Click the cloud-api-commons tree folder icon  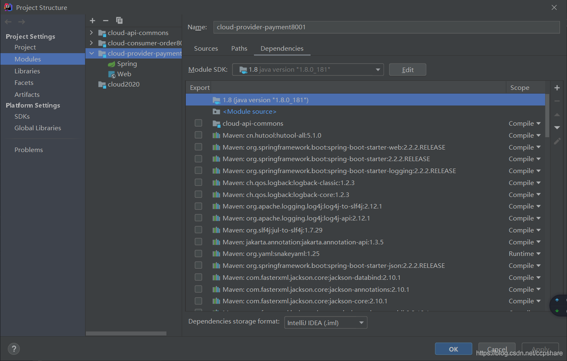pos(102,33)
